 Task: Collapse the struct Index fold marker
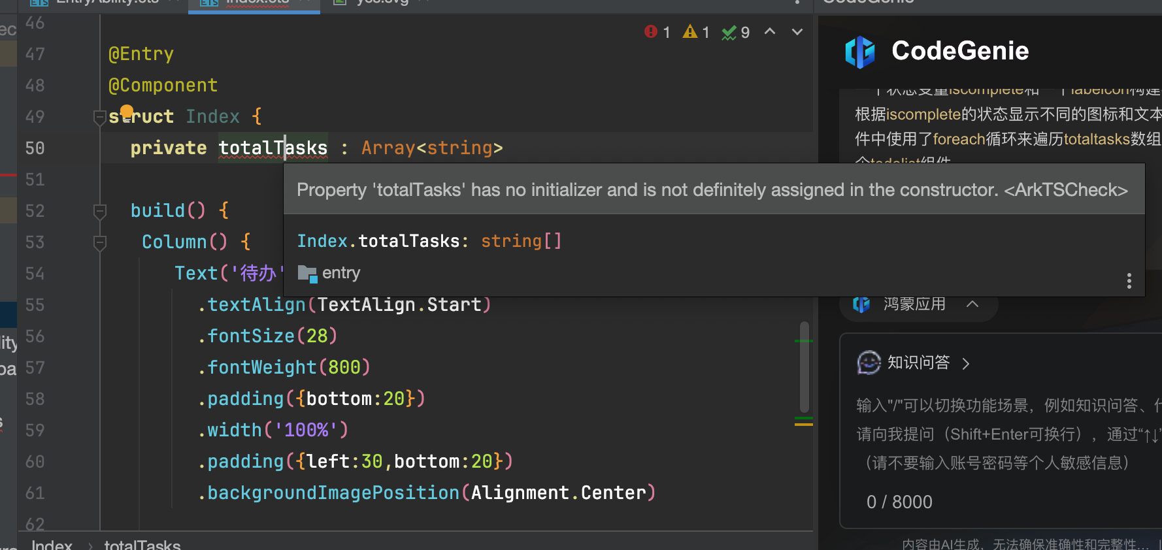(x=100, y=118)
